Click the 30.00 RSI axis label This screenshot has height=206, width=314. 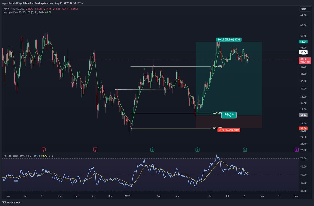pos(303,191)
